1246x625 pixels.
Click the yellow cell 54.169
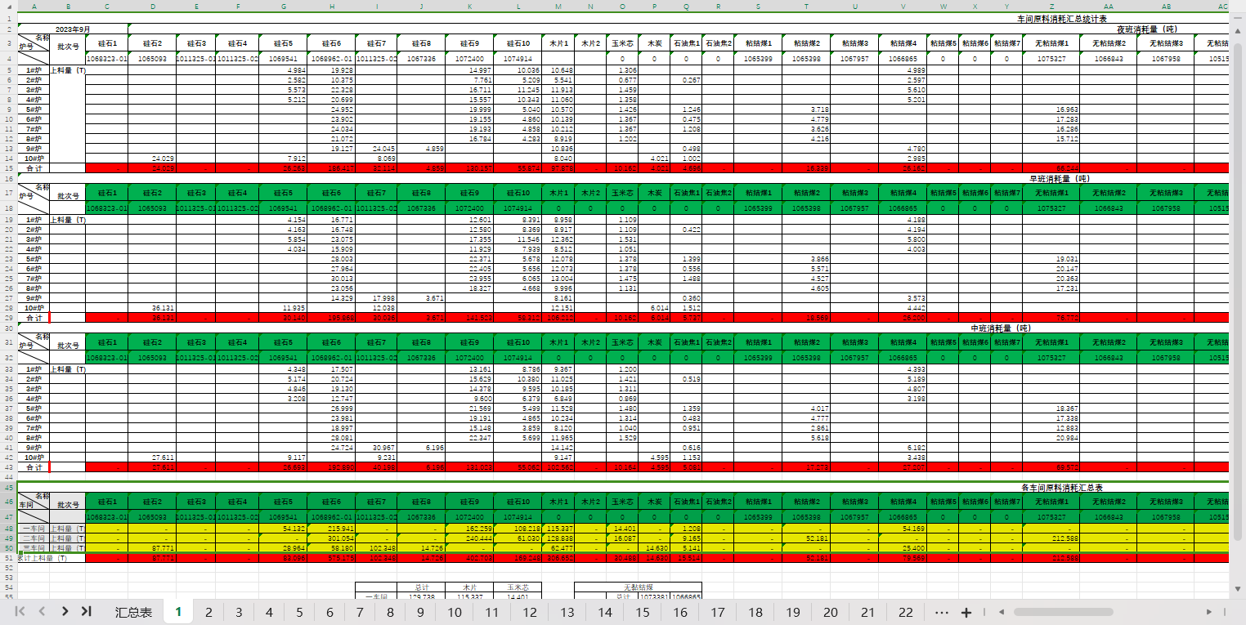tap(903, 529)
